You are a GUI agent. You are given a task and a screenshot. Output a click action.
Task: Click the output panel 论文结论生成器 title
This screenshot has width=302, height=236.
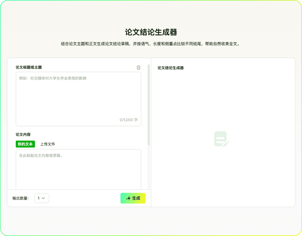click(171, 68)
